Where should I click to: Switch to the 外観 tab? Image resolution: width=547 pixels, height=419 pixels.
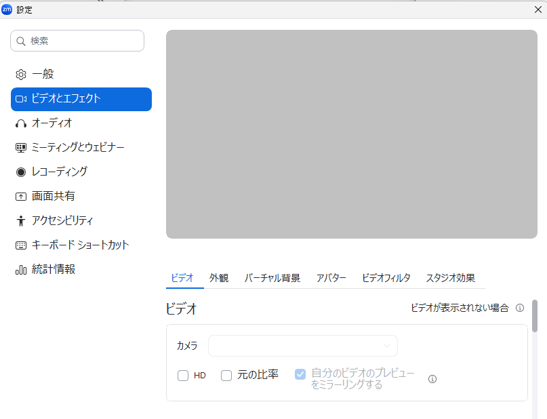(219, 278)
